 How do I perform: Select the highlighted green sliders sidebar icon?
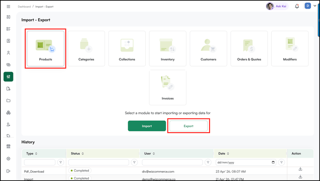click(9, 77)
